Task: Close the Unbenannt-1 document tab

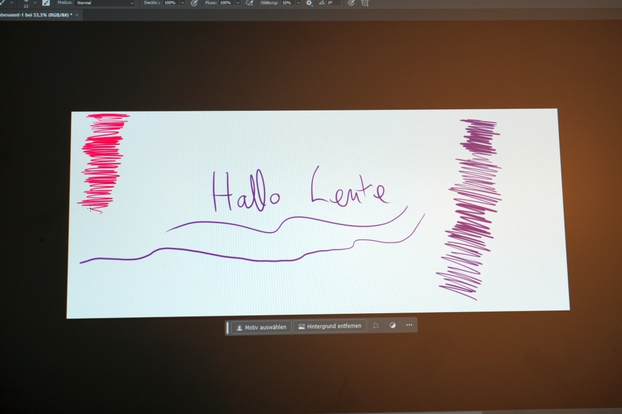Action: pyautogui.click(x=77, y=15)
